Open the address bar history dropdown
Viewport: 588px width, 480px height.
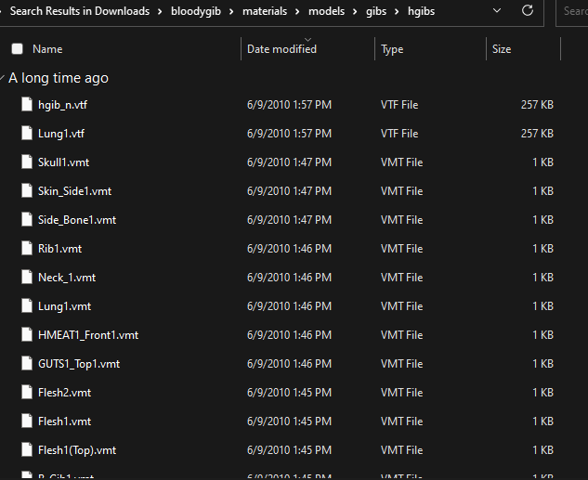(498, 11)
